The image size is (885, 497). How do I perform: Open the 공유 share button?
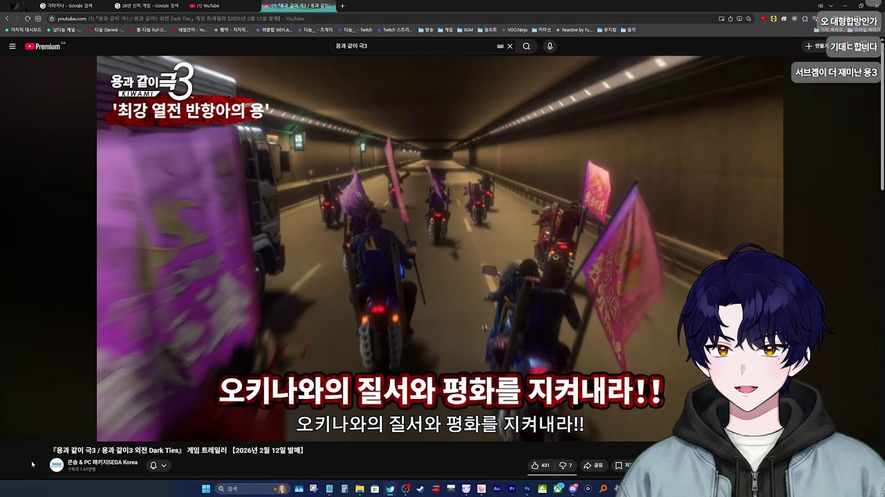pyautogui.click(x=593, y=465)
